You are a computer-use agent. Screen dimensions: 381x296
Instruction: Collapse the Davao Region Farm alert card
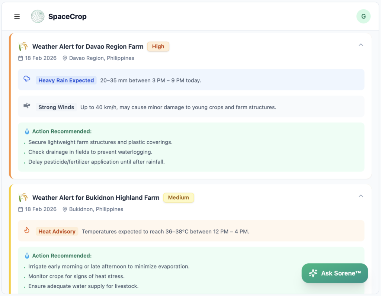pyautogui.click(x=361, y=45)
